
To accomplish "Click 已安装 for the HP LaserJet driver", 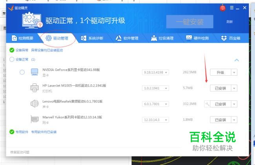I will [220, 88].
